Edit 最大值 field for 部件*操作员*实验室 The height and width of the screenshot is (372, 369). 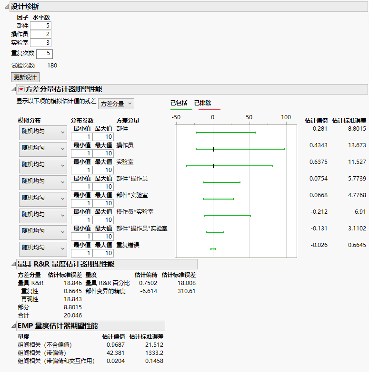103,237
